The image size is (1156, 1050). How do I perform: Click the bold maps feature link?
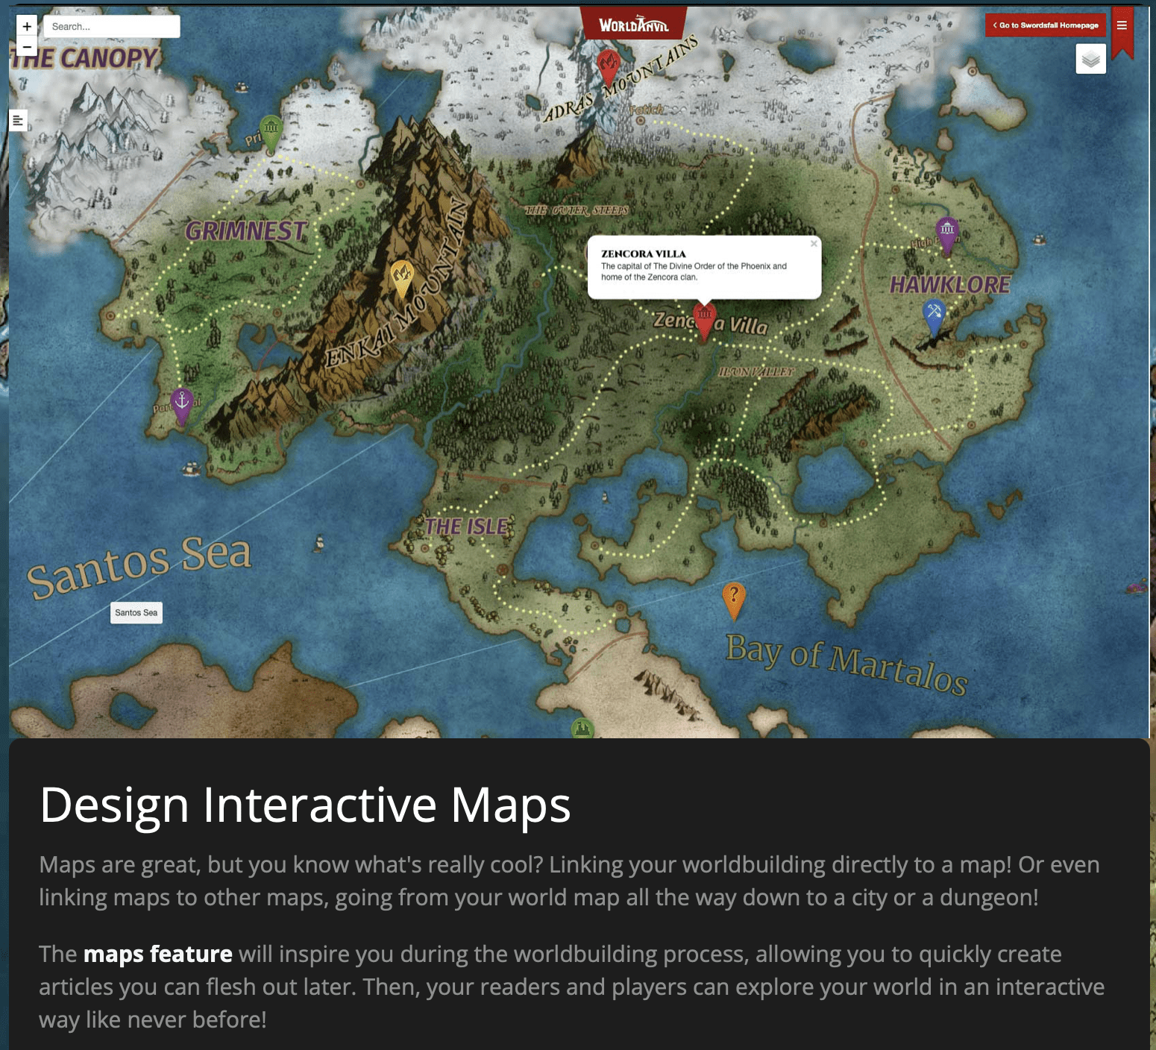pyautogui.click(x=157, y=954)
